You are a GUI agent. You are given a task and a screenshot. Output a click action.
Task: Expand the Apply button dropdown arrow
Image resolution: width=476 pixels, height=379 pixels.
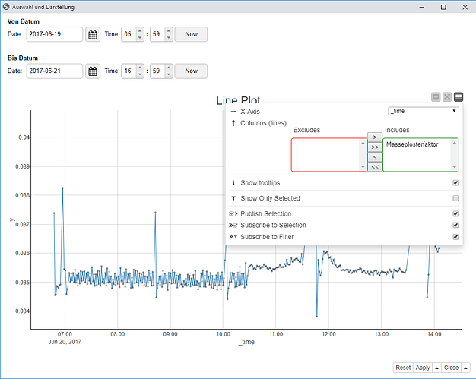click(x=436, y=368)
